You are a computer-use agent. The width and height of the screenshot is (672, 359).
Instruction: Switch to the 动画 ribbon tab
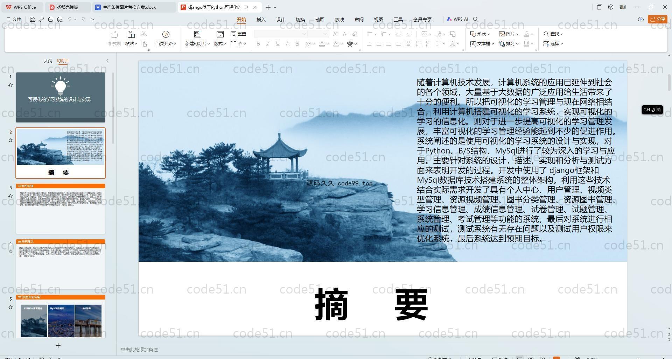[320, 20]
